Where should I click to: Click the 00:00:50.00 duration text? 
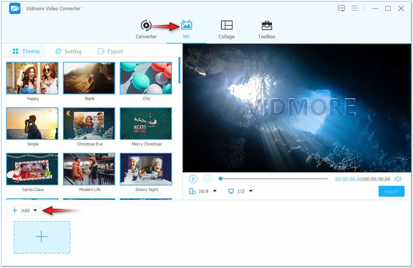click(x=377, y=179)
